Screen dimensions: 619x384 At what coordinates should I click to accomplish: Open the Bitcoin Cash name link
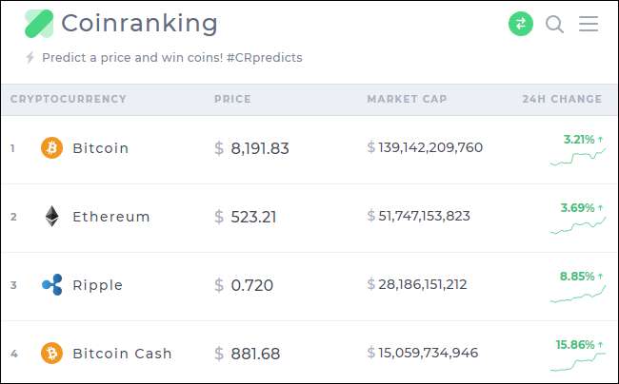(x=122, y=354)
